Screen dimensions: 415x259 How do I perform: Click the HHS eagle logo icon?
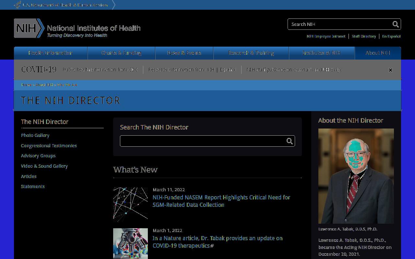pos(18,5)
